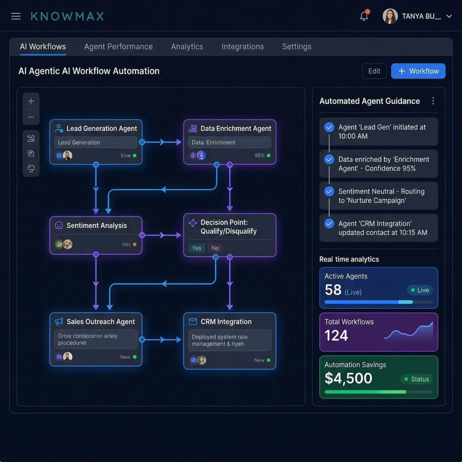This screenshot has height=462, width=462.
Task: Zoom in on the workflow canvas
Action: (x=31, y=101)
